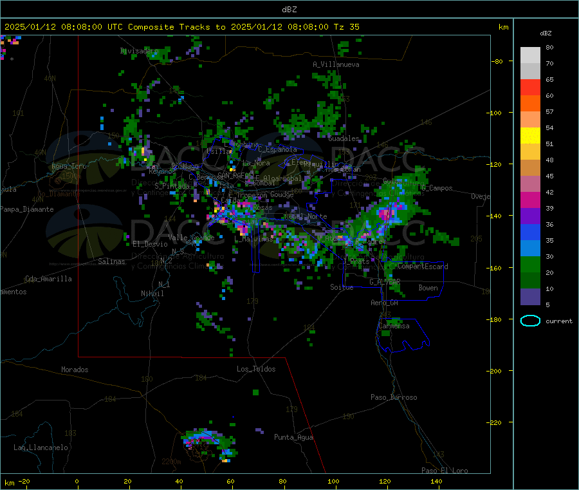This screenshot has width=579, height=490.
Task: Select the 'Agua_Toro' label on the map
Action: pos(69,166)
